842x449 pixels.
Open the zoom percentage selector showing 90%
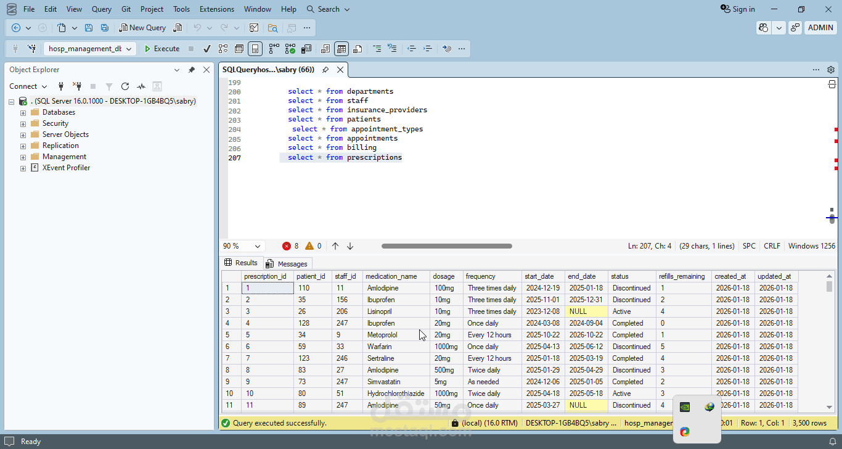tap(242, 245)
